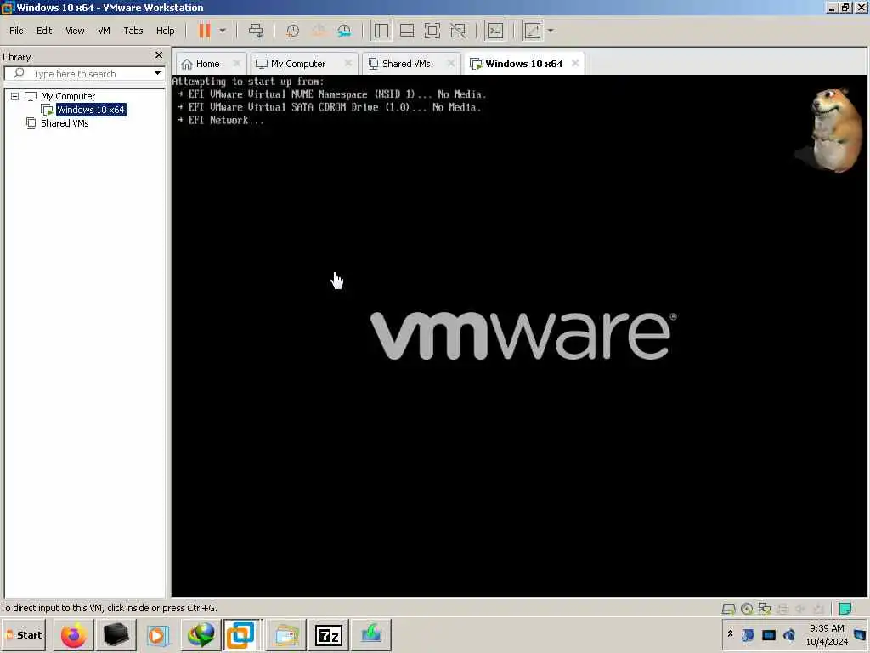Open the file explorer taskbar icon
The height and width of the screenshot is (653, 870).
[x=286, y=634]
